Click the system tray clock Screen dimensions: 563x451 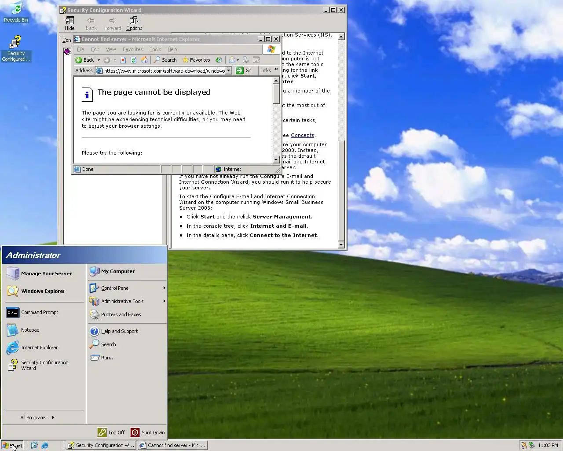point(548,445)
